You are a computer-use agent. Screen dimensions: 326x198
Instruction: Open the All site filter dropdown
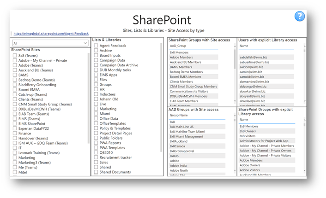[50, 43]
